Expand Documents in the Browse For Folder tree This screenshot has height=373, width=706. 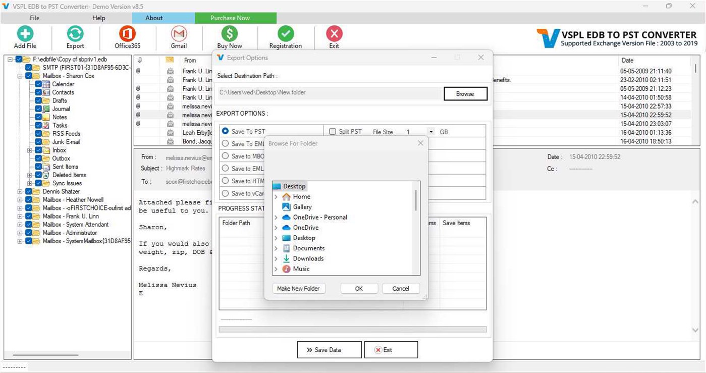coord(276,248)
